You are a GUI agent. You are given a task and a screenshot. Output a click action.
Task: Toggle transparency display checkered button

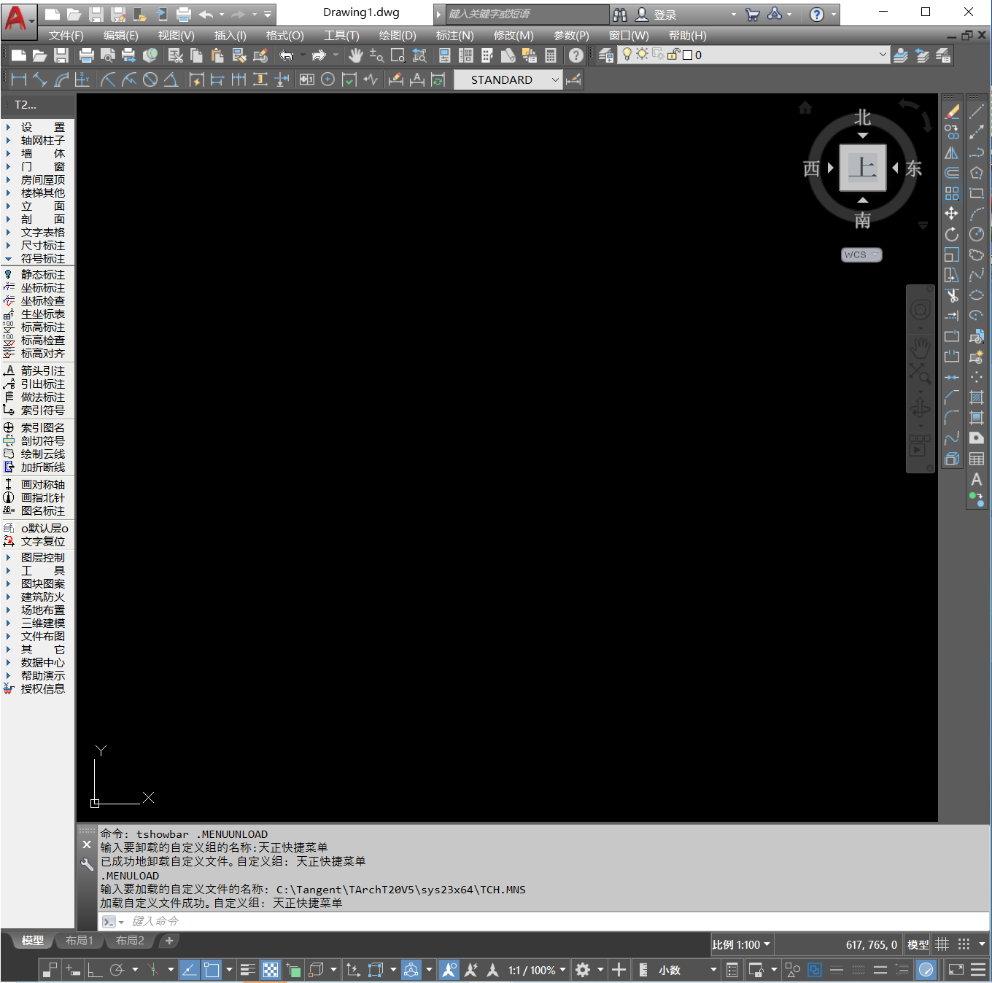pos(271,970)
